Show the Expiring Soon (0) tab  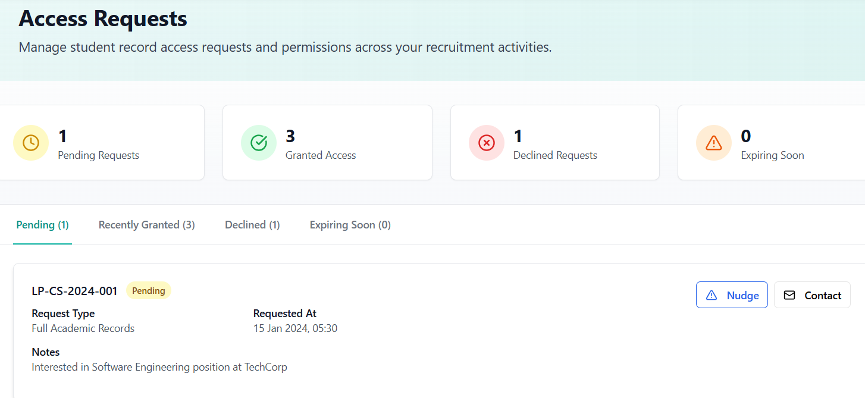(x=350, y=225)
